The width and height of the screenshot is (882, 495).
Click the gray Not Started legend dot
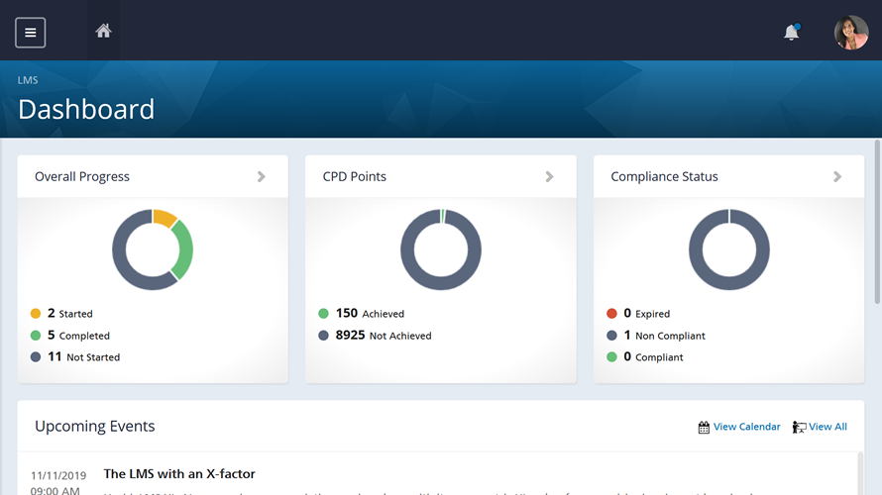[36, 356]
